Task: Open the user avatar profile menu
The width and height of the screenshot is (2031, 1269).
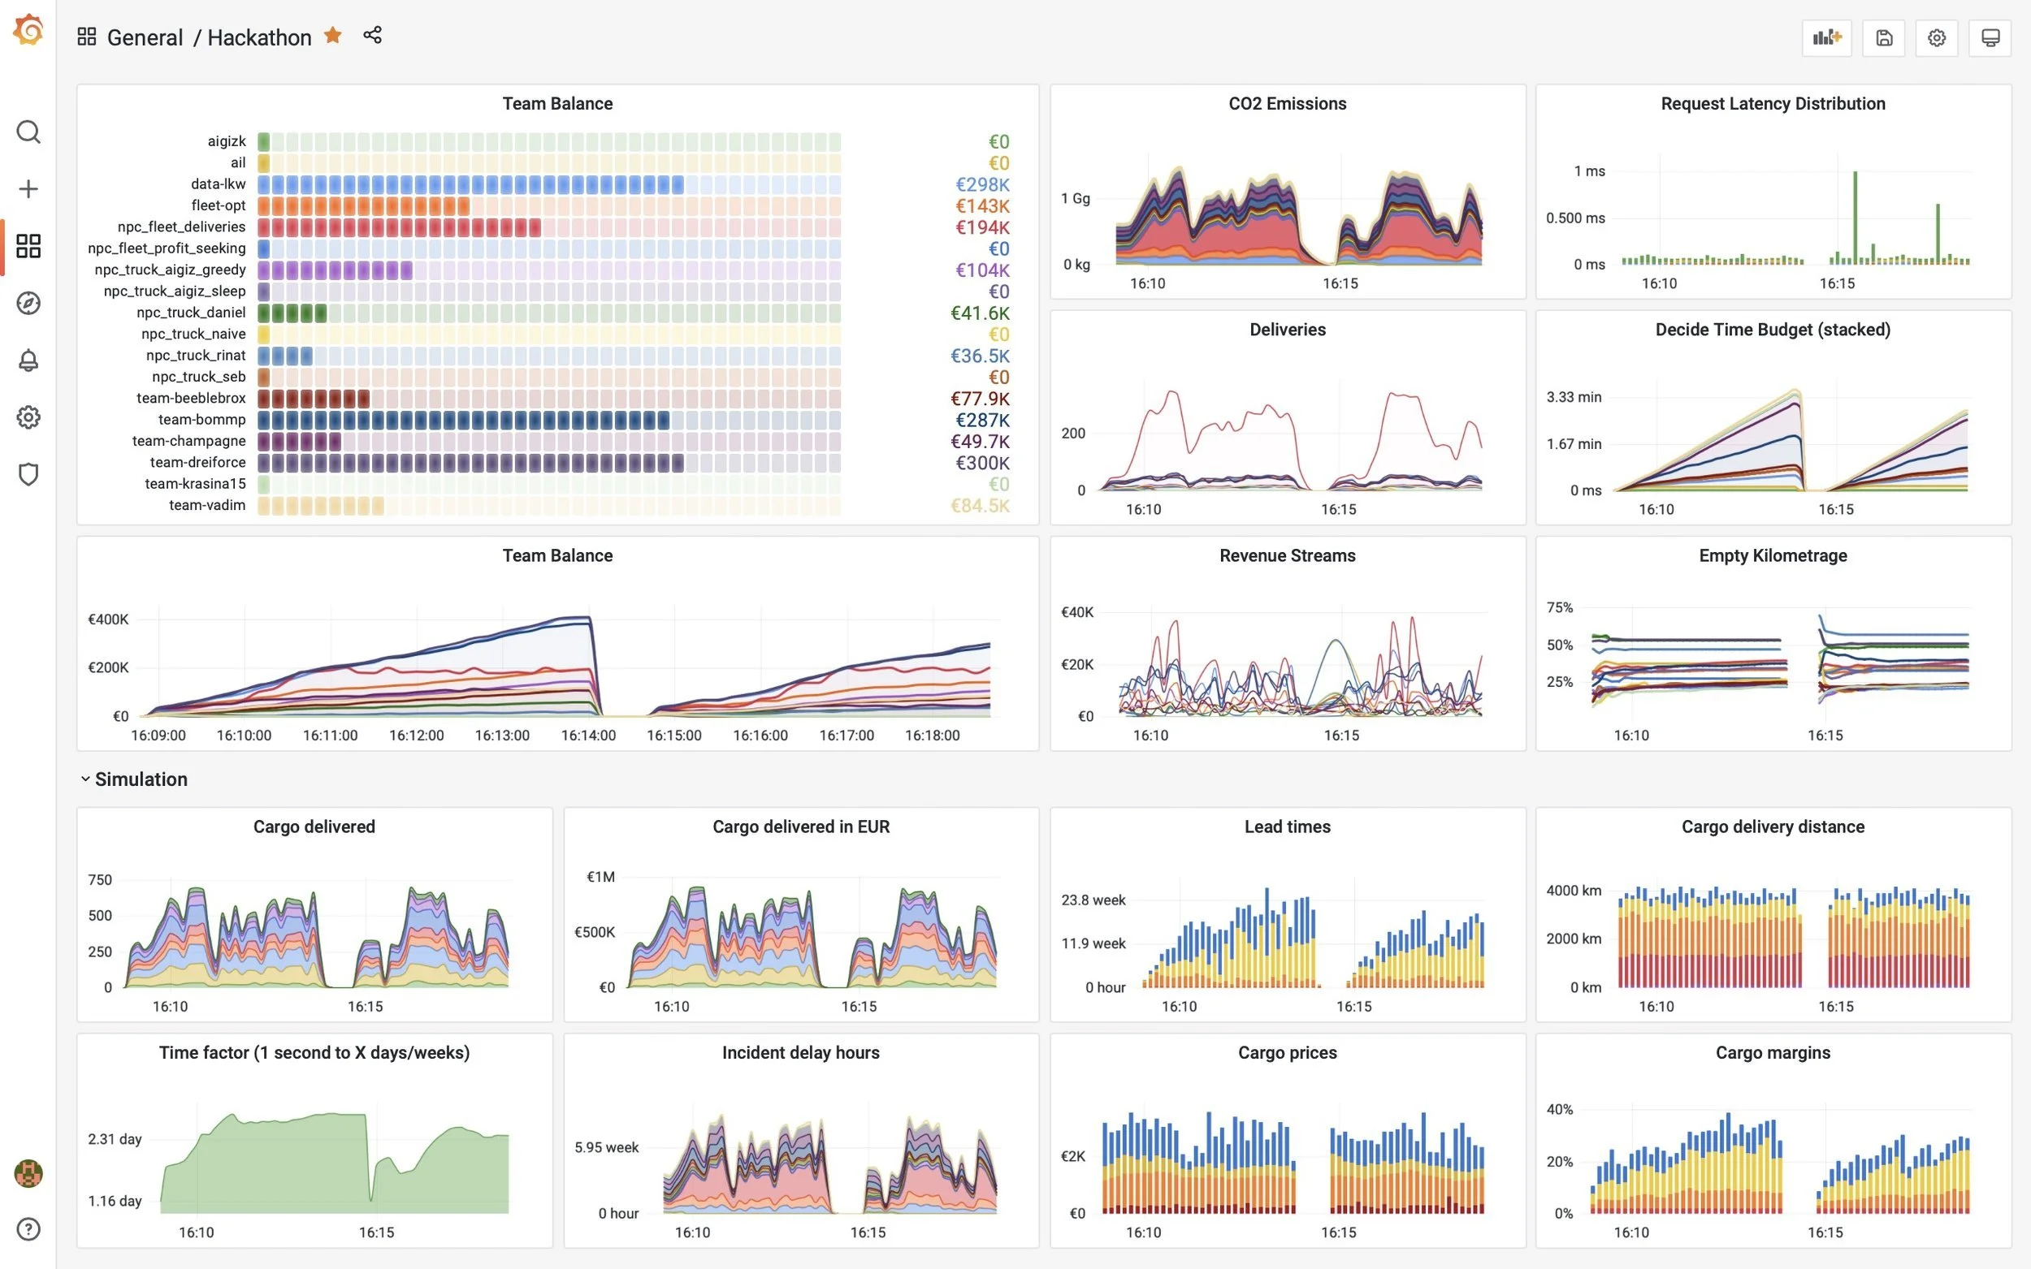Action: pyautogui.click(x=28, y=1172)
